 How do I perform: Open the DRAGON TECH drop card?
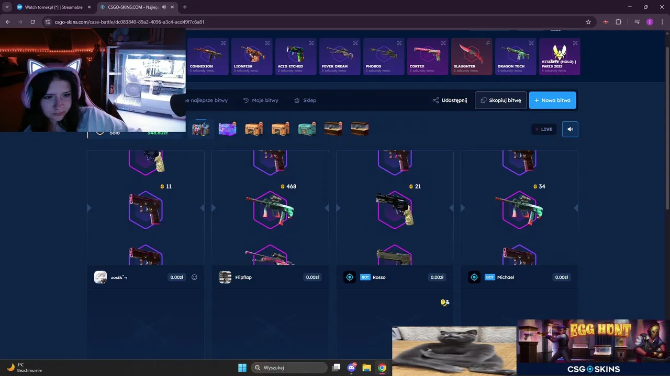coord(516,56)
